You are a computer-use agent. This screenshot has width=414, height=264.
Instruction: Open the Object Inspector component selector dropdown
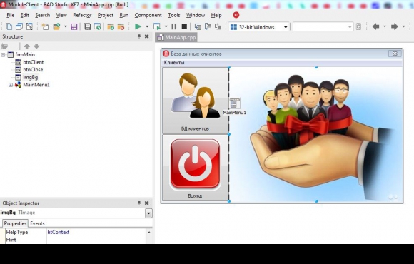(148, 213)
